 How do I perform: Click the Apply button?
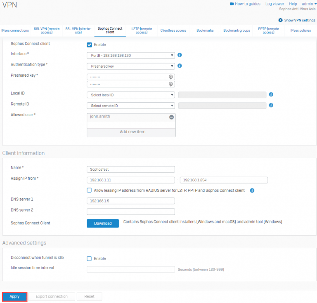[14, 296]
